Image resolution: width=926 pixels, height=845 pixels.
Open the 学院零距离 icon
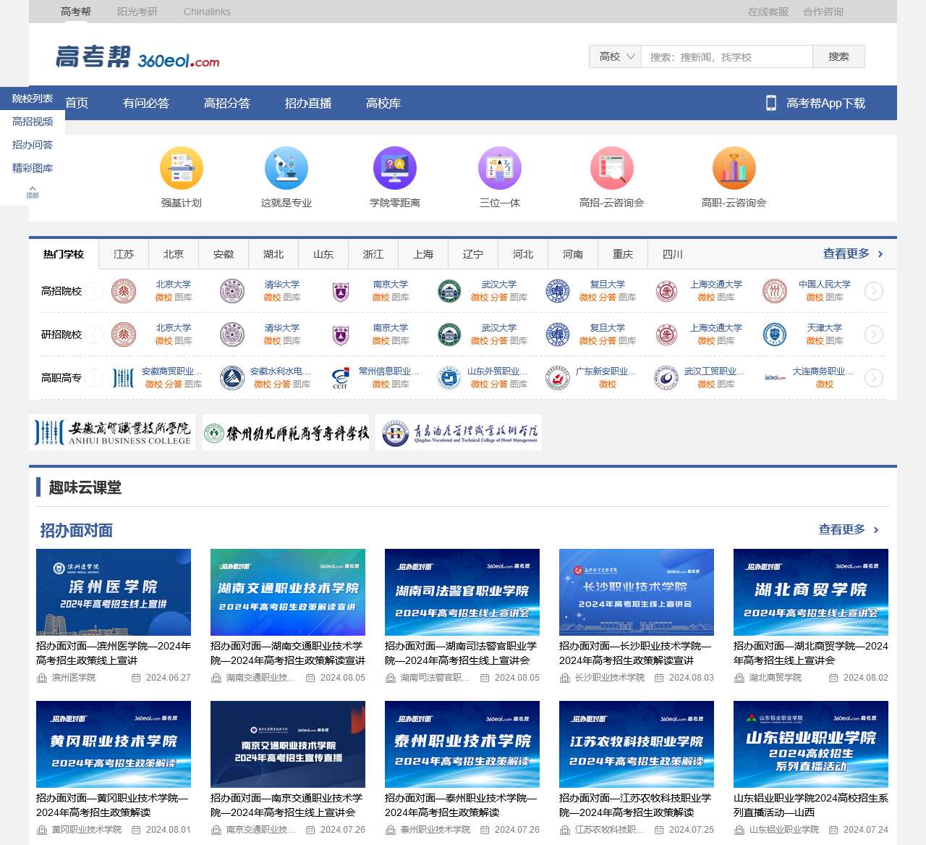(395, 168)
